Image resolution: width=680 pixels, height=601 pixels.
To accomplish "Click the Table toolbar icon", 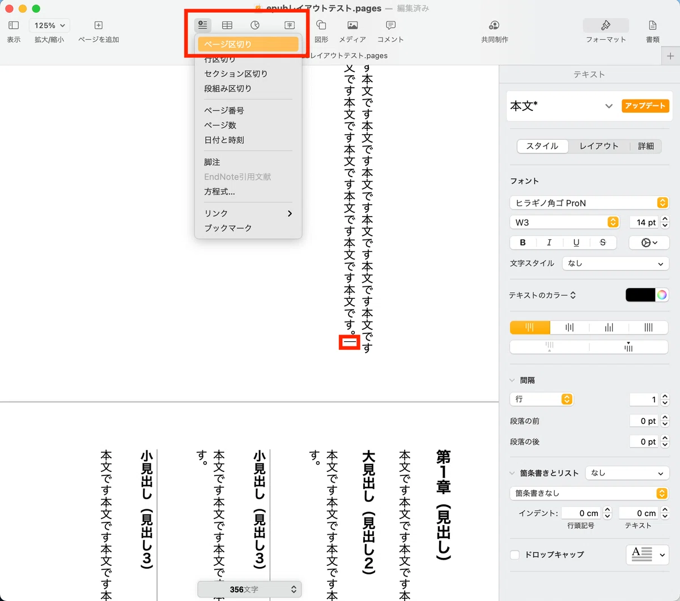I will point(227,25).
